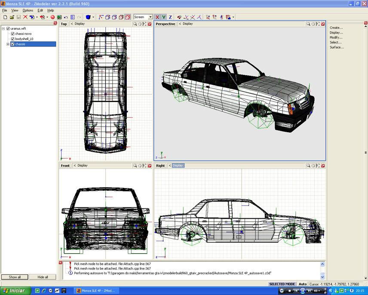Maximize the Front viewport with red icon
The height and width of the screenshot is (295, 368).
click(x=149, y=165)
